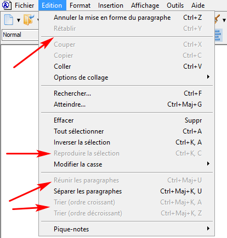The width and height of the screenshot is (227, 238).
Task: Click the open folder icon
Action: click(29, 20)
